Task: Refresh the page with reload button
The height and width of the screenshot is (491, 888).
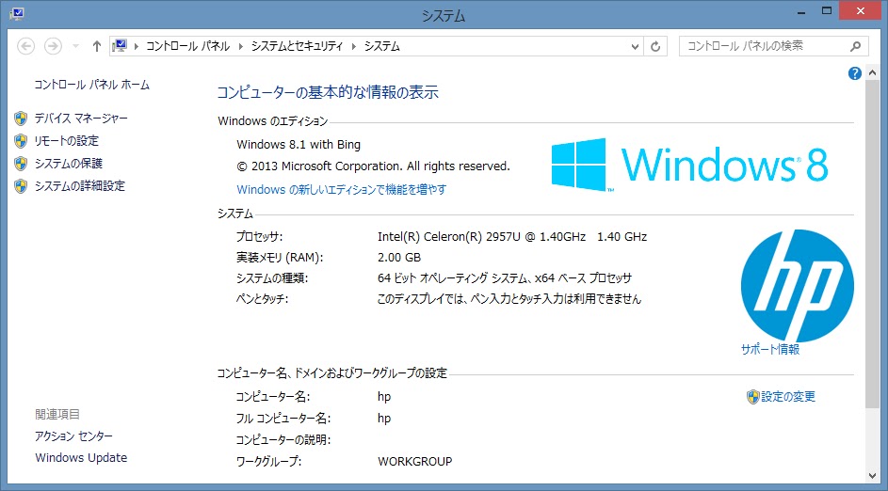Action: point(655,46)
